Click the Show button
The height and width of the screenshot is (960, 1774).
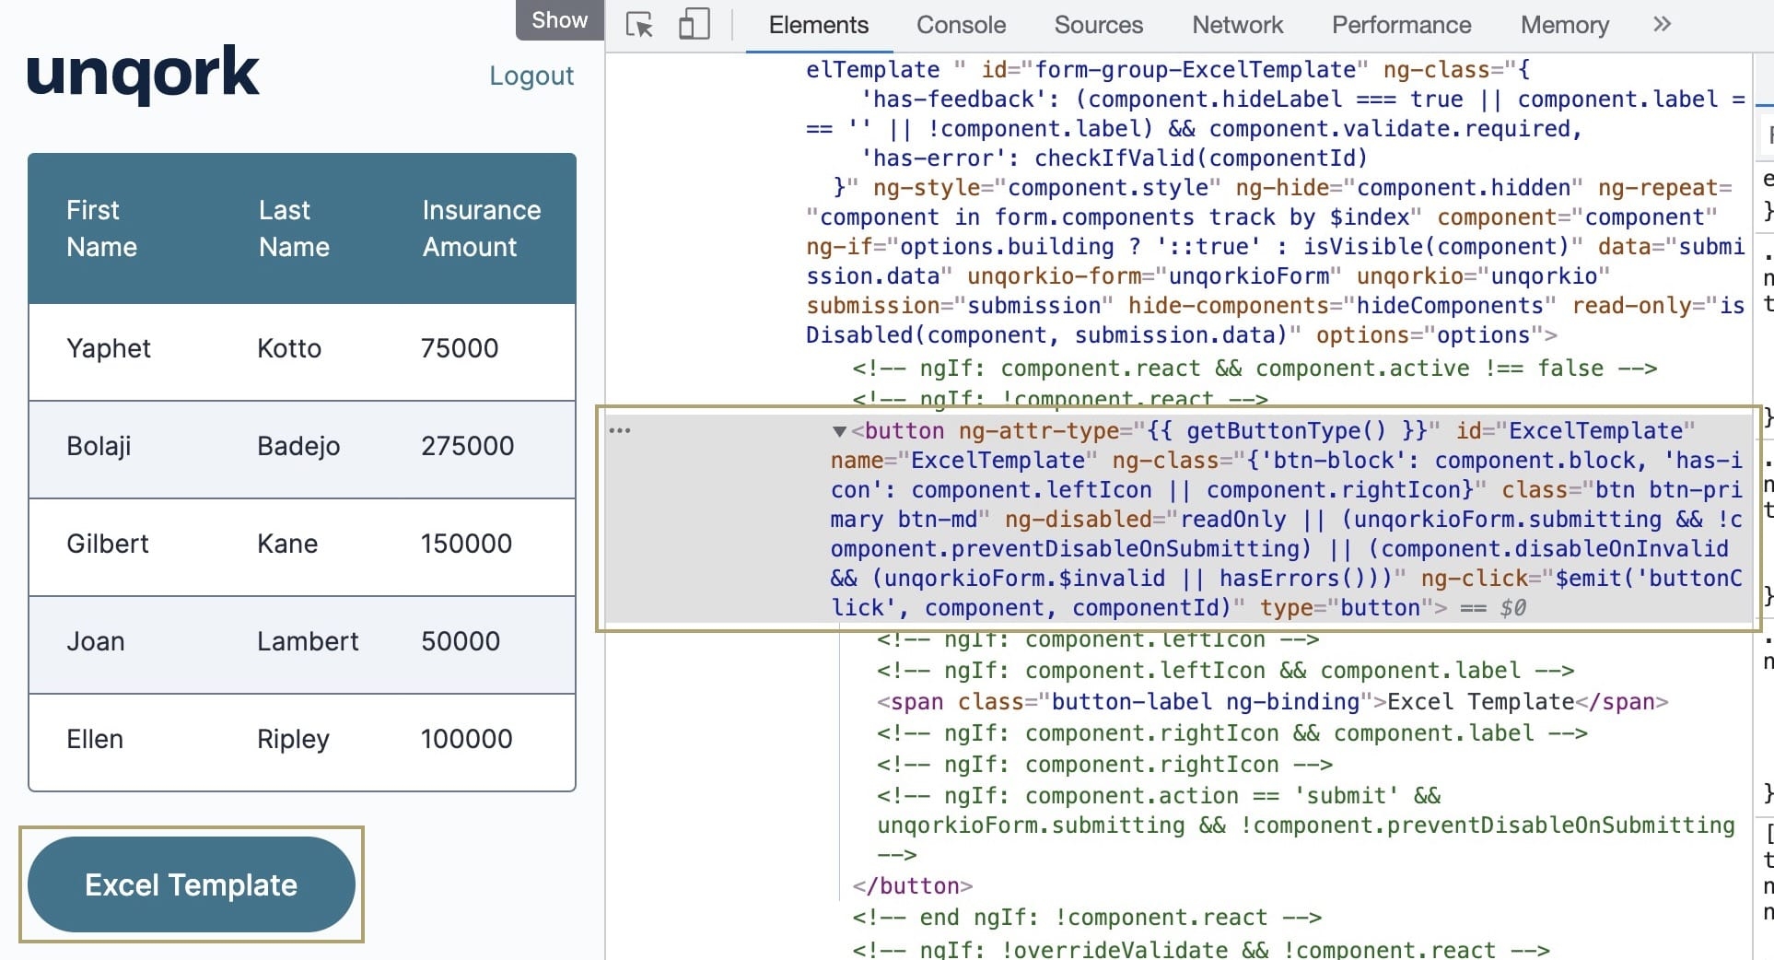click(x=559, y=19)
